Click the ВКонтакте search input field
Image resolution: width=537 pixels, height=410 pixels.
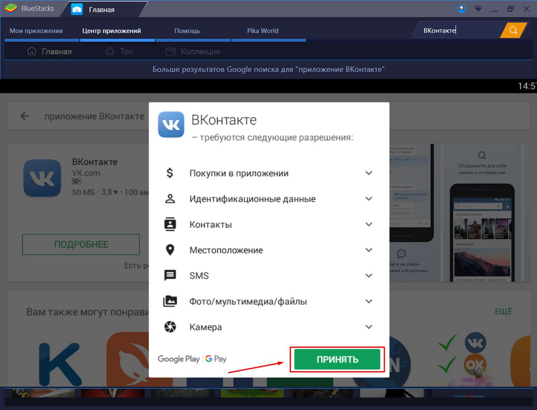coord(459,30)
